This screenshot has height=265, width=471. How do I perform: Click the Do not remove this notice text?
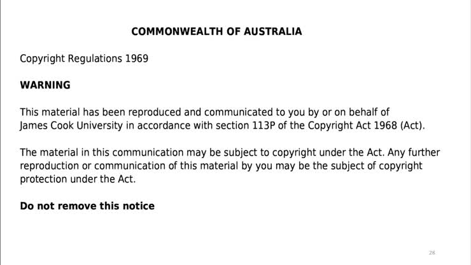click(87, 206)
